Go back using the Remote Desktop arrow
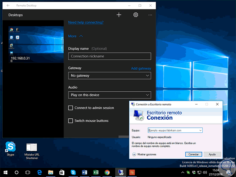The height and width of the screenshot is (177, 236). pyautogui.click(x=8, y=6)
